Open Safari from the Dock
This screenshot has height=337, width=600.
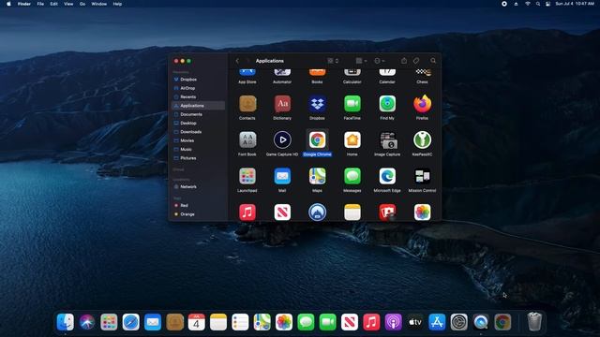(131, 322)
